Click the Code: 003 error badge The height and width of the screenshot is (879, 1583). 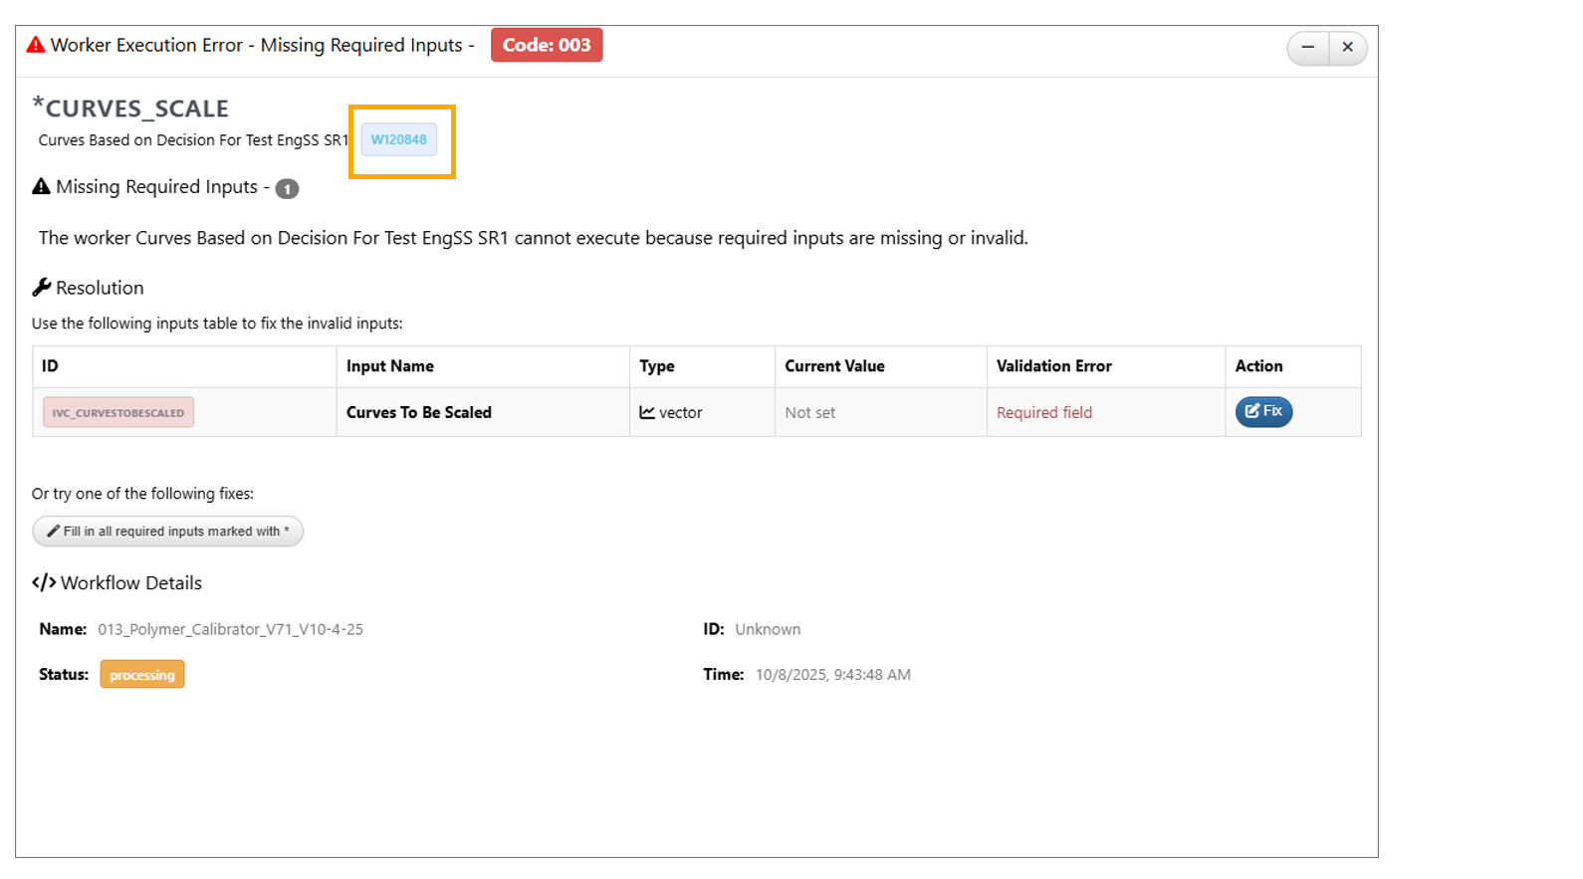click(x=546, y=45)
